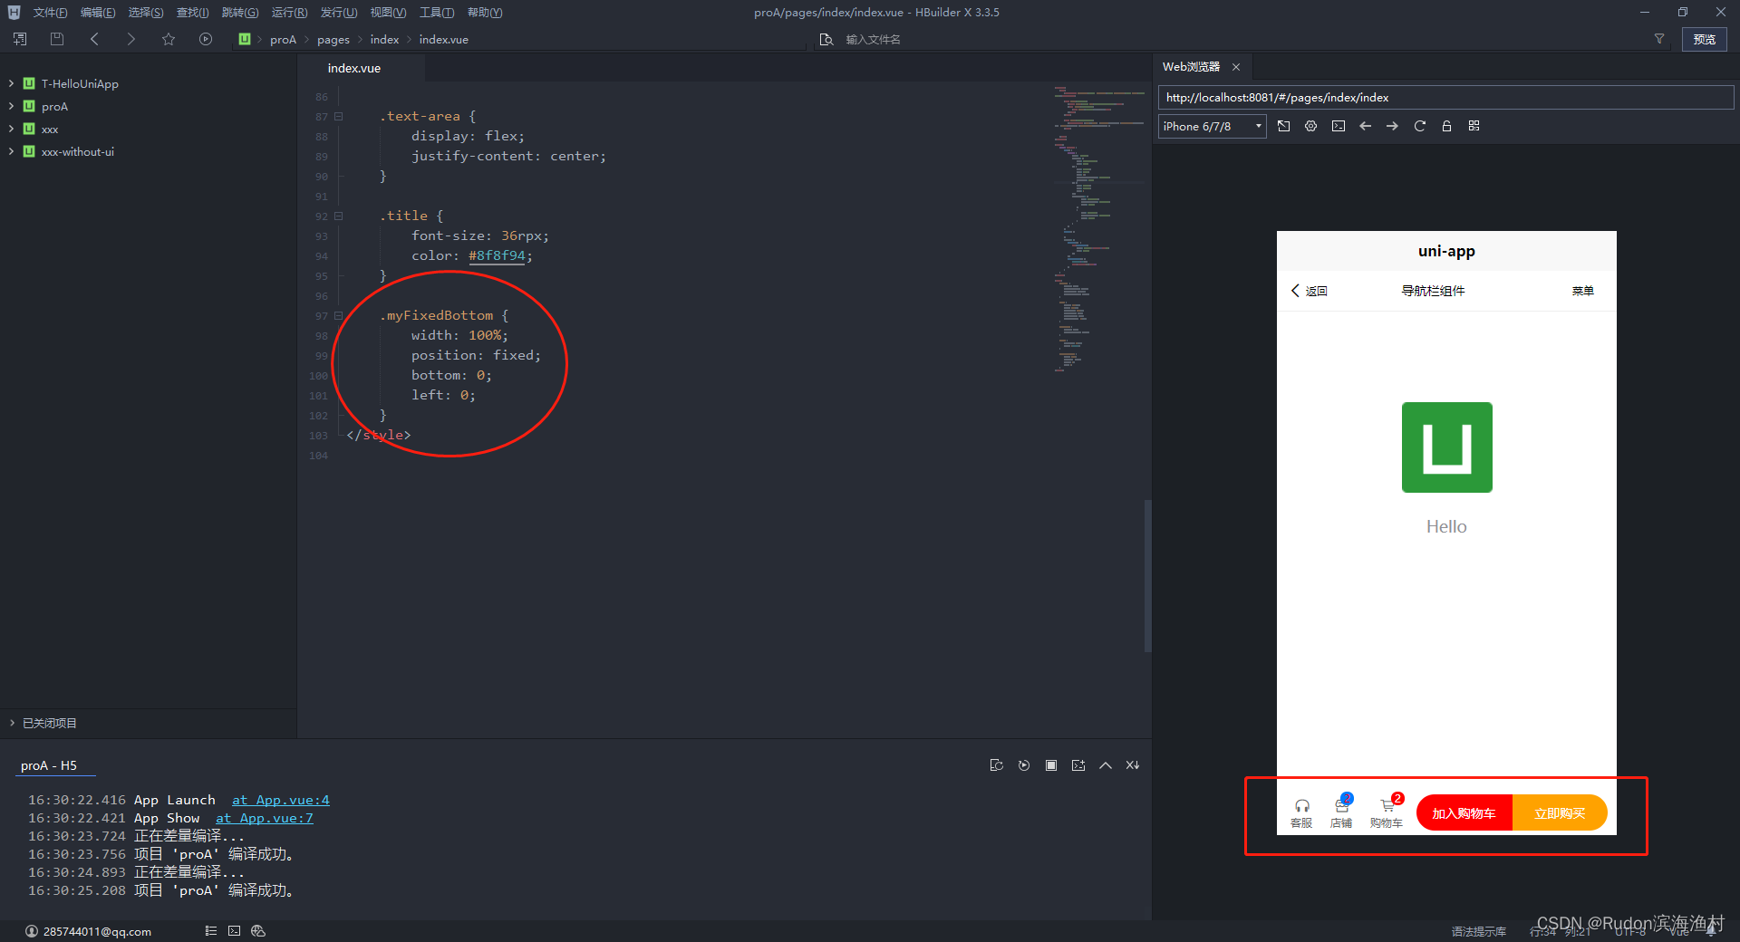Click 菜单 in the phone preview navbar

tap(1582, 291)
